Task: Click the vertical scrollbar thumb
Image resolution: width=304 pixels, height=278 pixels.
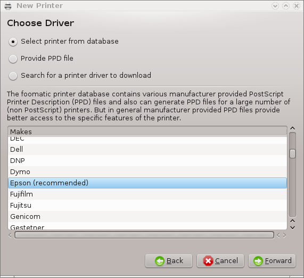Action: (293, 154)
